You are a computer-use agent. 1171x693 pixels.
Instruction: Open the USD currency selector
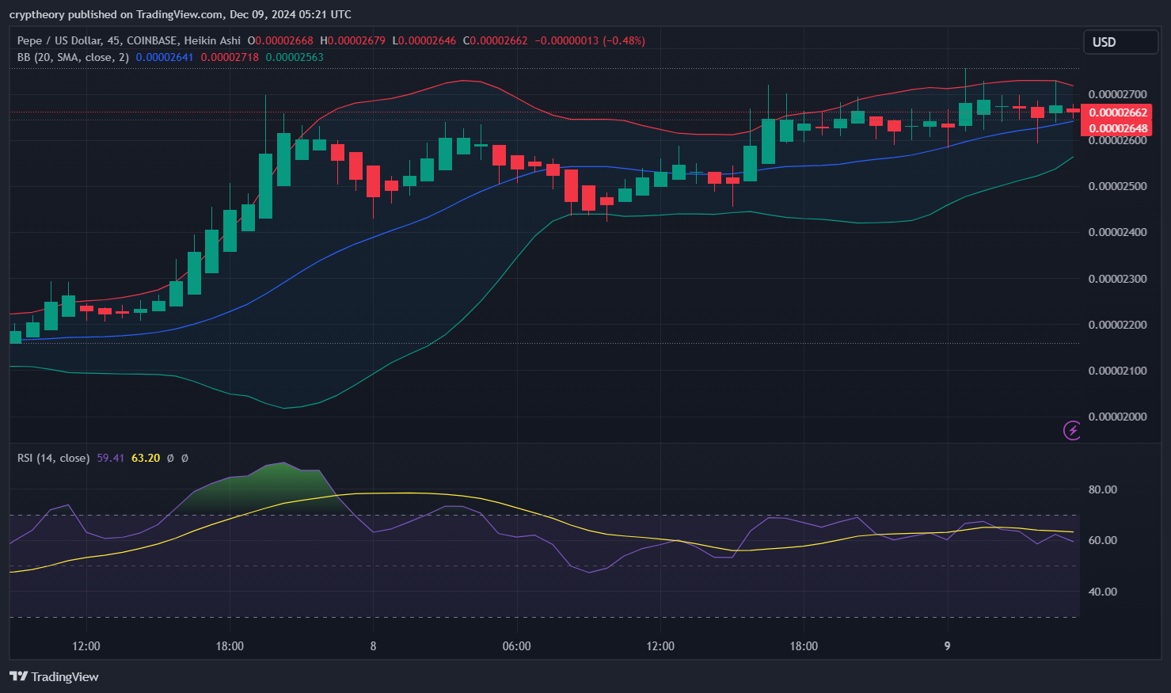[x=1120, y=42]
